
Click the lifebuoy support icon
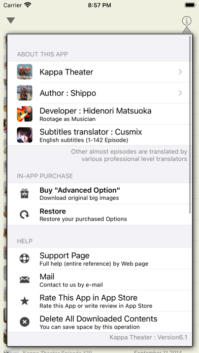point(24,259)
